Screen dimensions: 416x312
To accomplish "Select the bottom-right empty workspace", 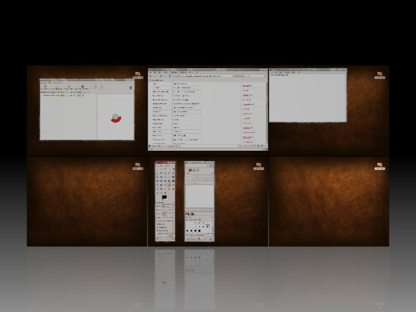I will tap(329, 201).
